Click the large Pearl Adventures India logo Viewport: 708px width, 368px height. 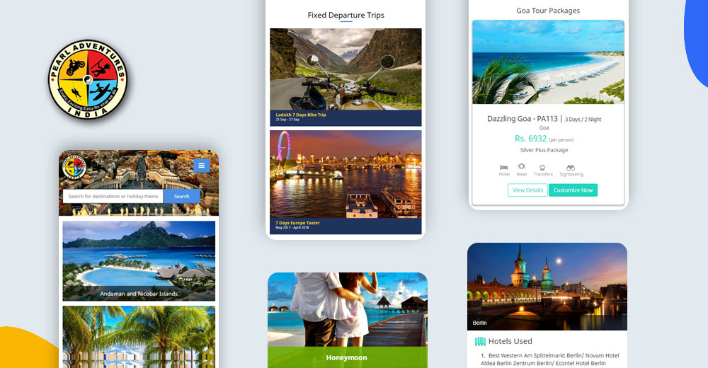88,79
